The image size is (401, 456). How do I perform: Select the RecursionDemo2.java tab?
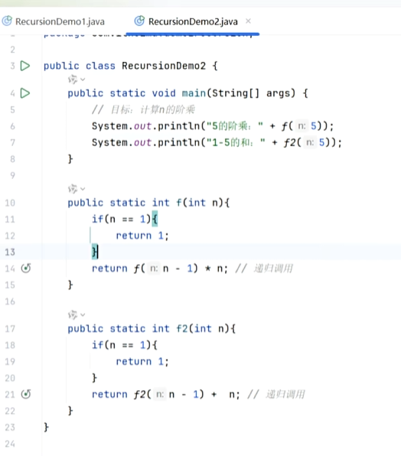193,21
